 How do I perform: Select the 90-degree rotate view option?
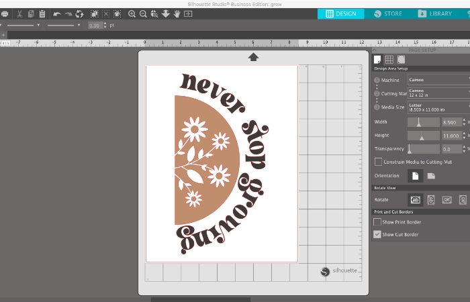[431, 200]
